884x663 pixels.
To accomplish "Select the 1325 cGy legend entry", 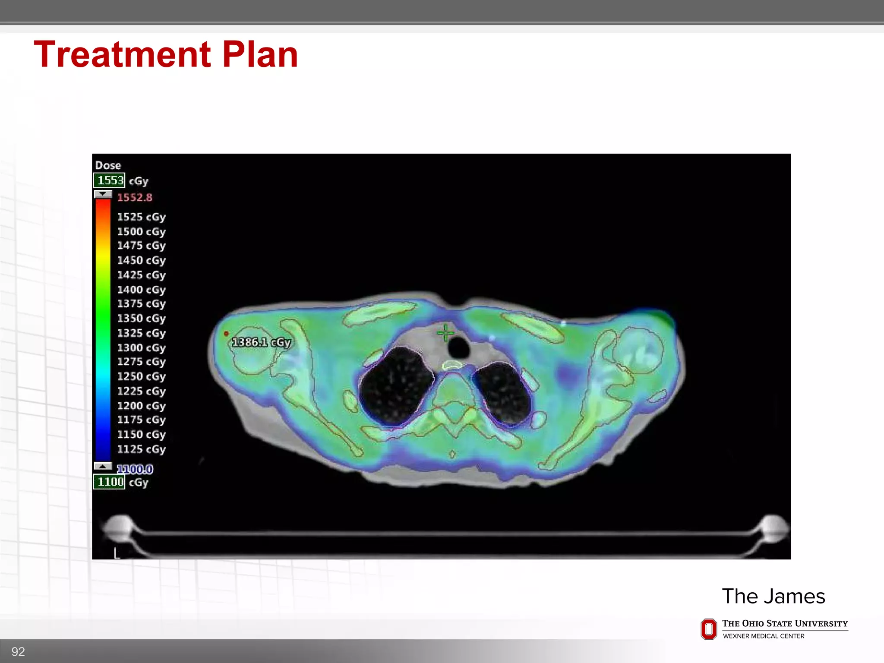I will pos(141,333).
